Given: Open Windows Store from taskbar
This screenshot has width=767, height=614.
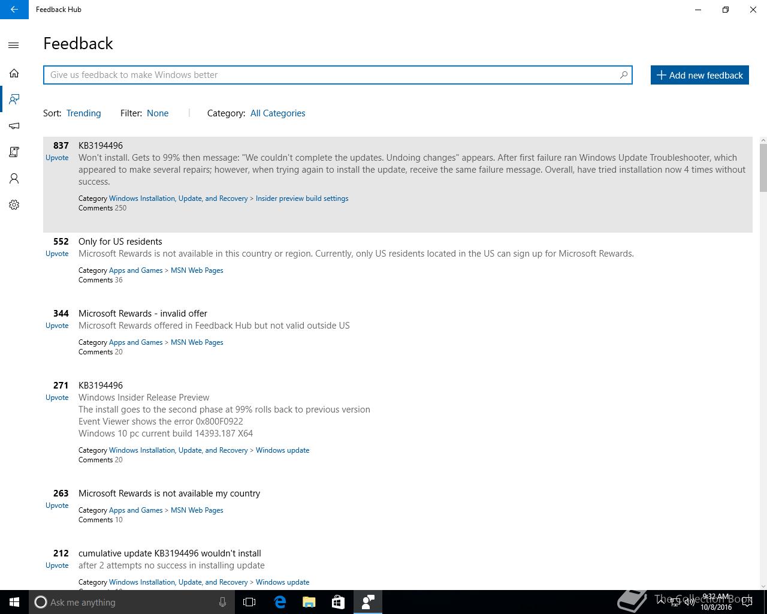Looking at the screenshot, I should [x=338, y=602].
